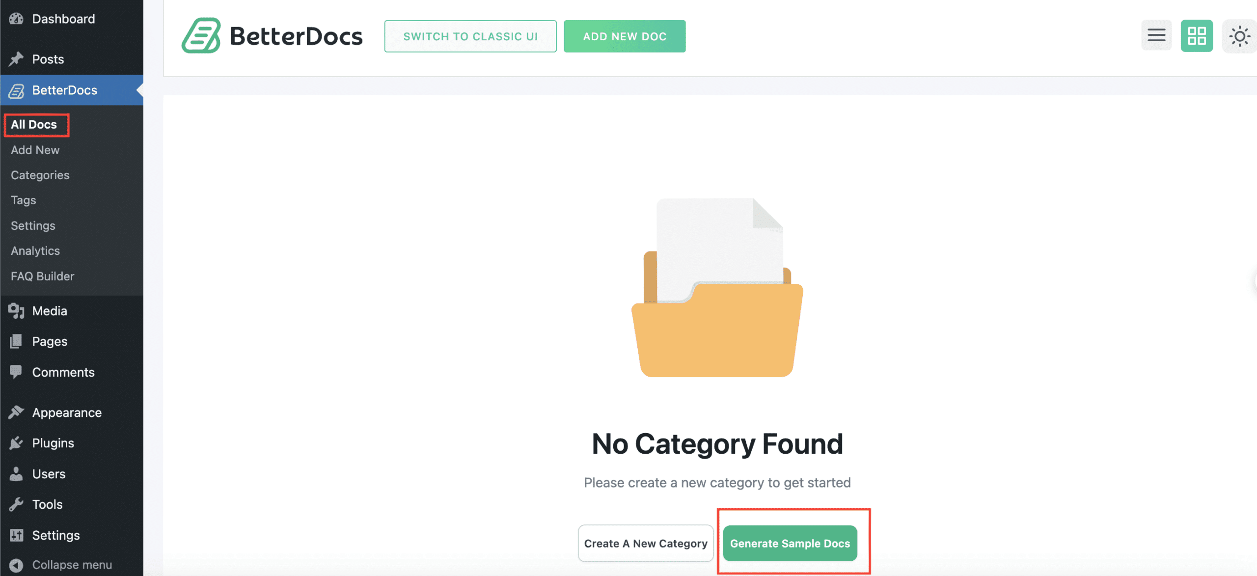
Task: Open Tools with the wrench icon
Action: point(16,504)
